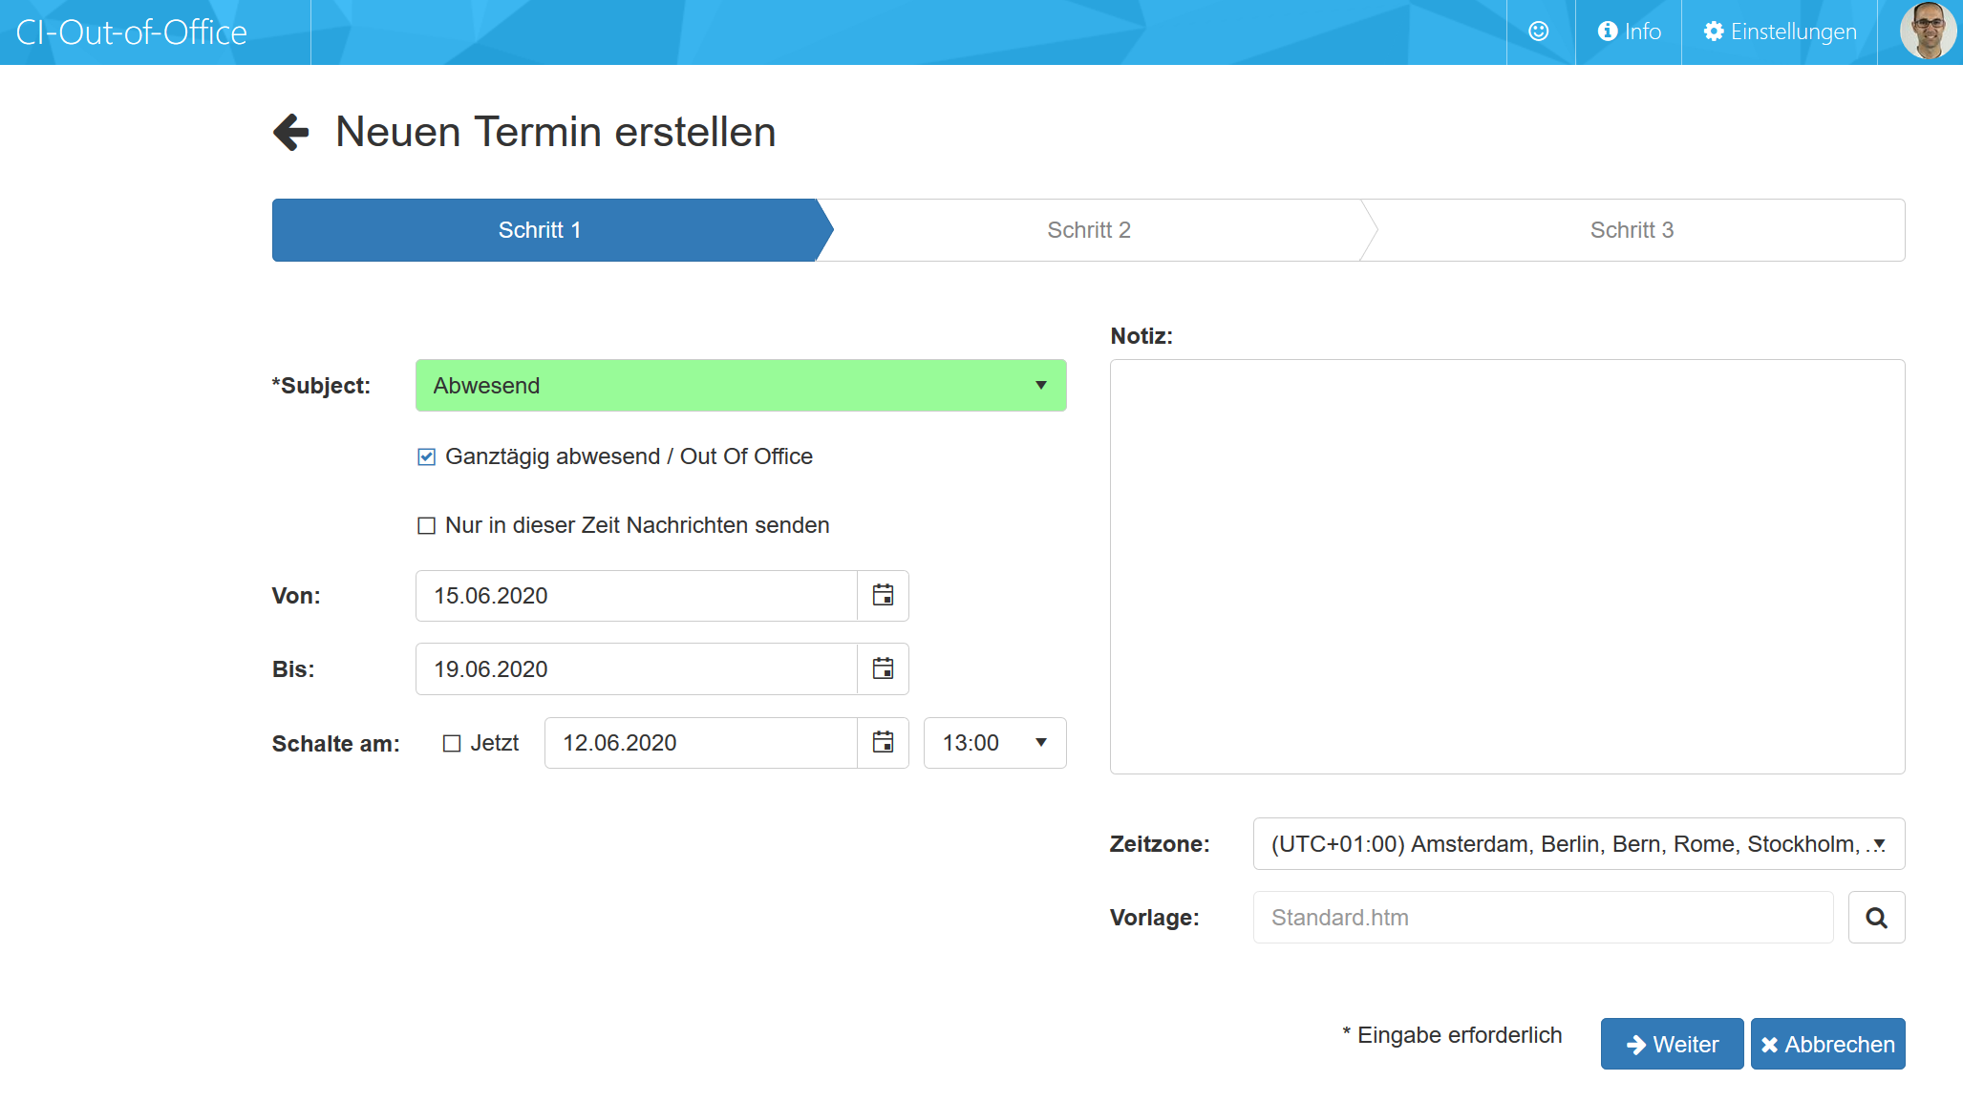
Task: Click the back arrow beside Neuen Termin erstellen
Action: click(x=291, y=132)
